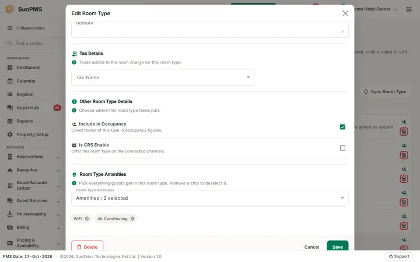This screenshot has height=262, width=420.
Task: Expand the Reservations menu chevron
Action: [58, 157]
